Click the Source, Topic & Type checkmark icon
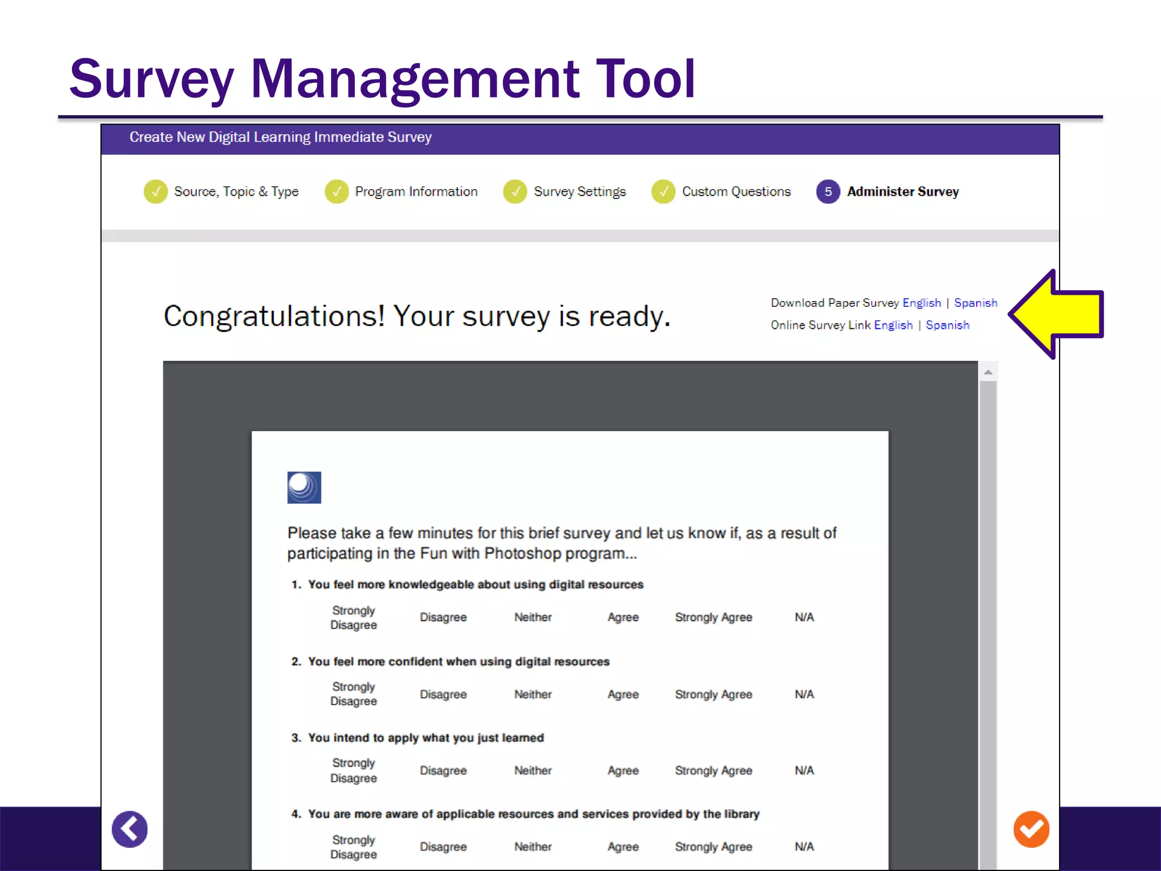The width and height of the screenshot is (1161, 871). point(155,192)
